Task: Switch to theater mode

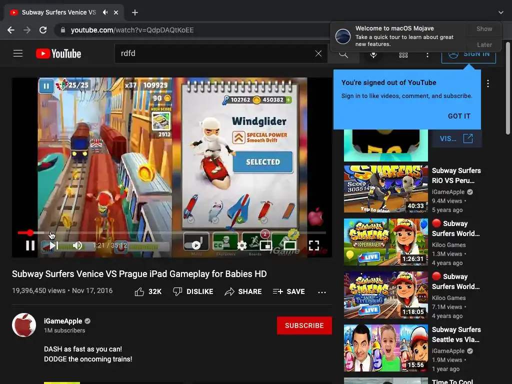Action: [x=289, y=245]
